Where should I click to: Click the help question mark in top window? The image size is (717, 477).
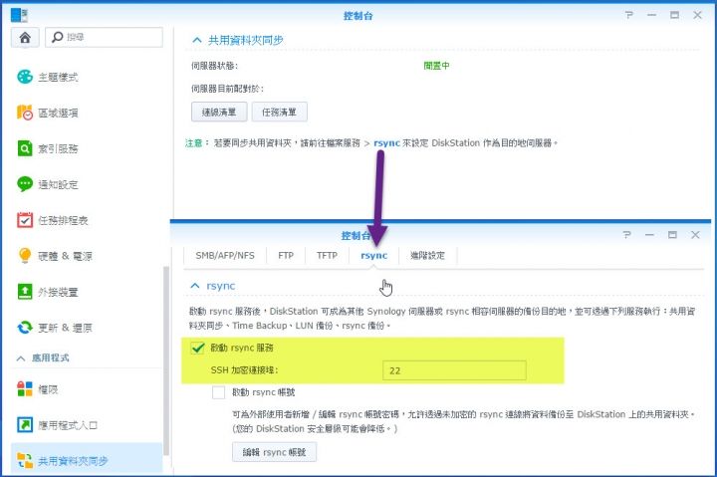click(x=629, y=15)
